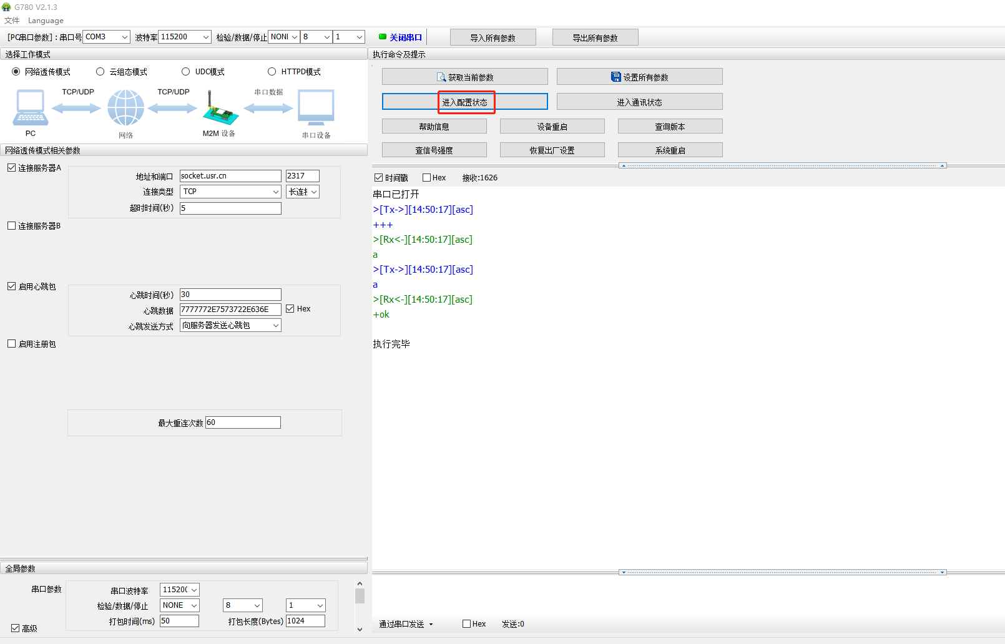The width and height of the screenshot is (1005, 644).
Task: Click the PC laptop icon in diagram
Action: tap(30, 108)
